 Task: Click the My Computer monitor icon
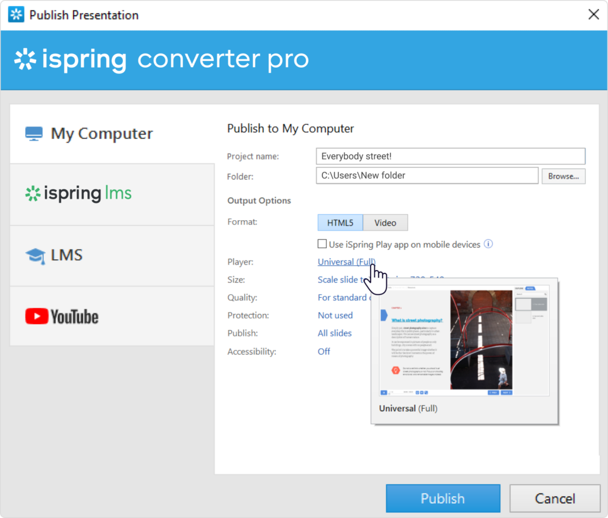pyautogui.click(x=34, y=134)
